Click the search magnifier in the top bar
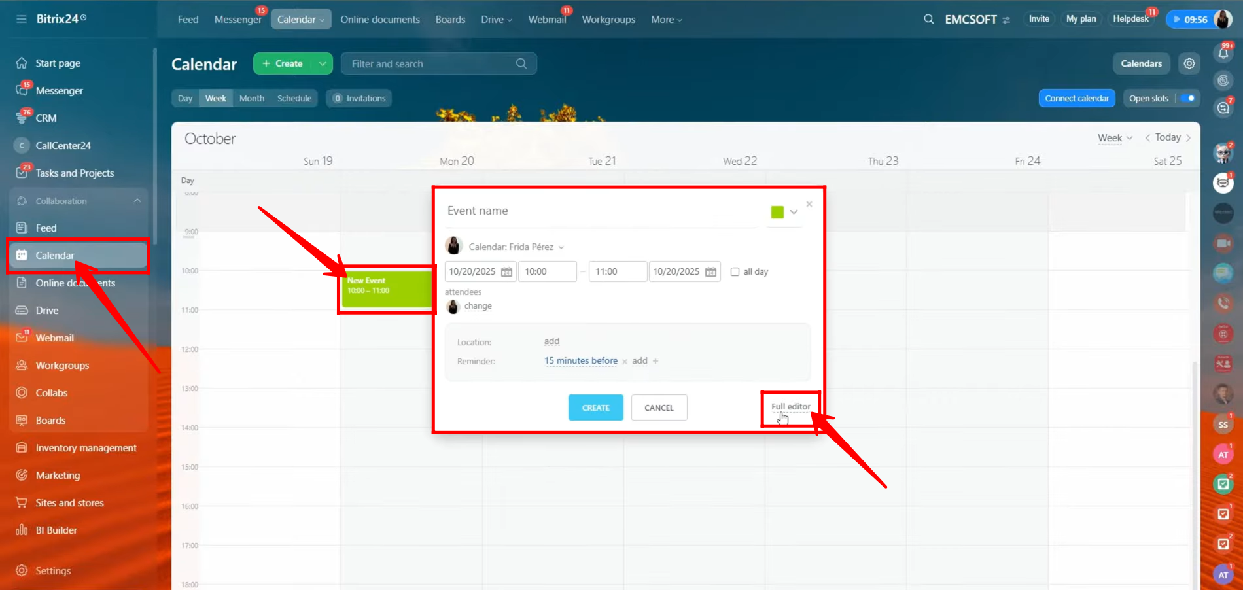The height and width of the screenshot is (590, 1243). point(928,20)
